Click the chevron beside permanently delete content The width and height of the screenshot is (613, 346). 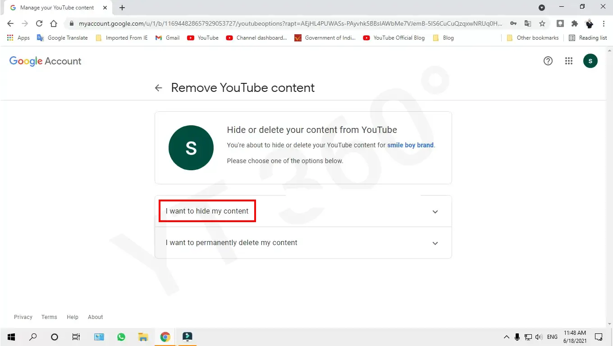coord(435,243)
